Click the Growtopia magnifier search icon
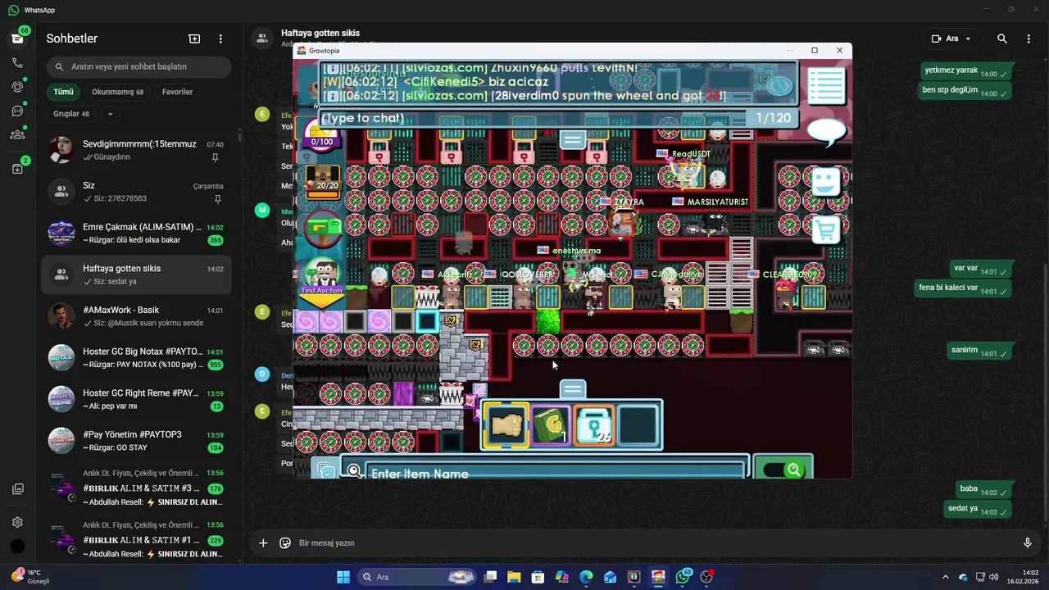This screenshot has height=590, width=1049. [x=353, y=471]
